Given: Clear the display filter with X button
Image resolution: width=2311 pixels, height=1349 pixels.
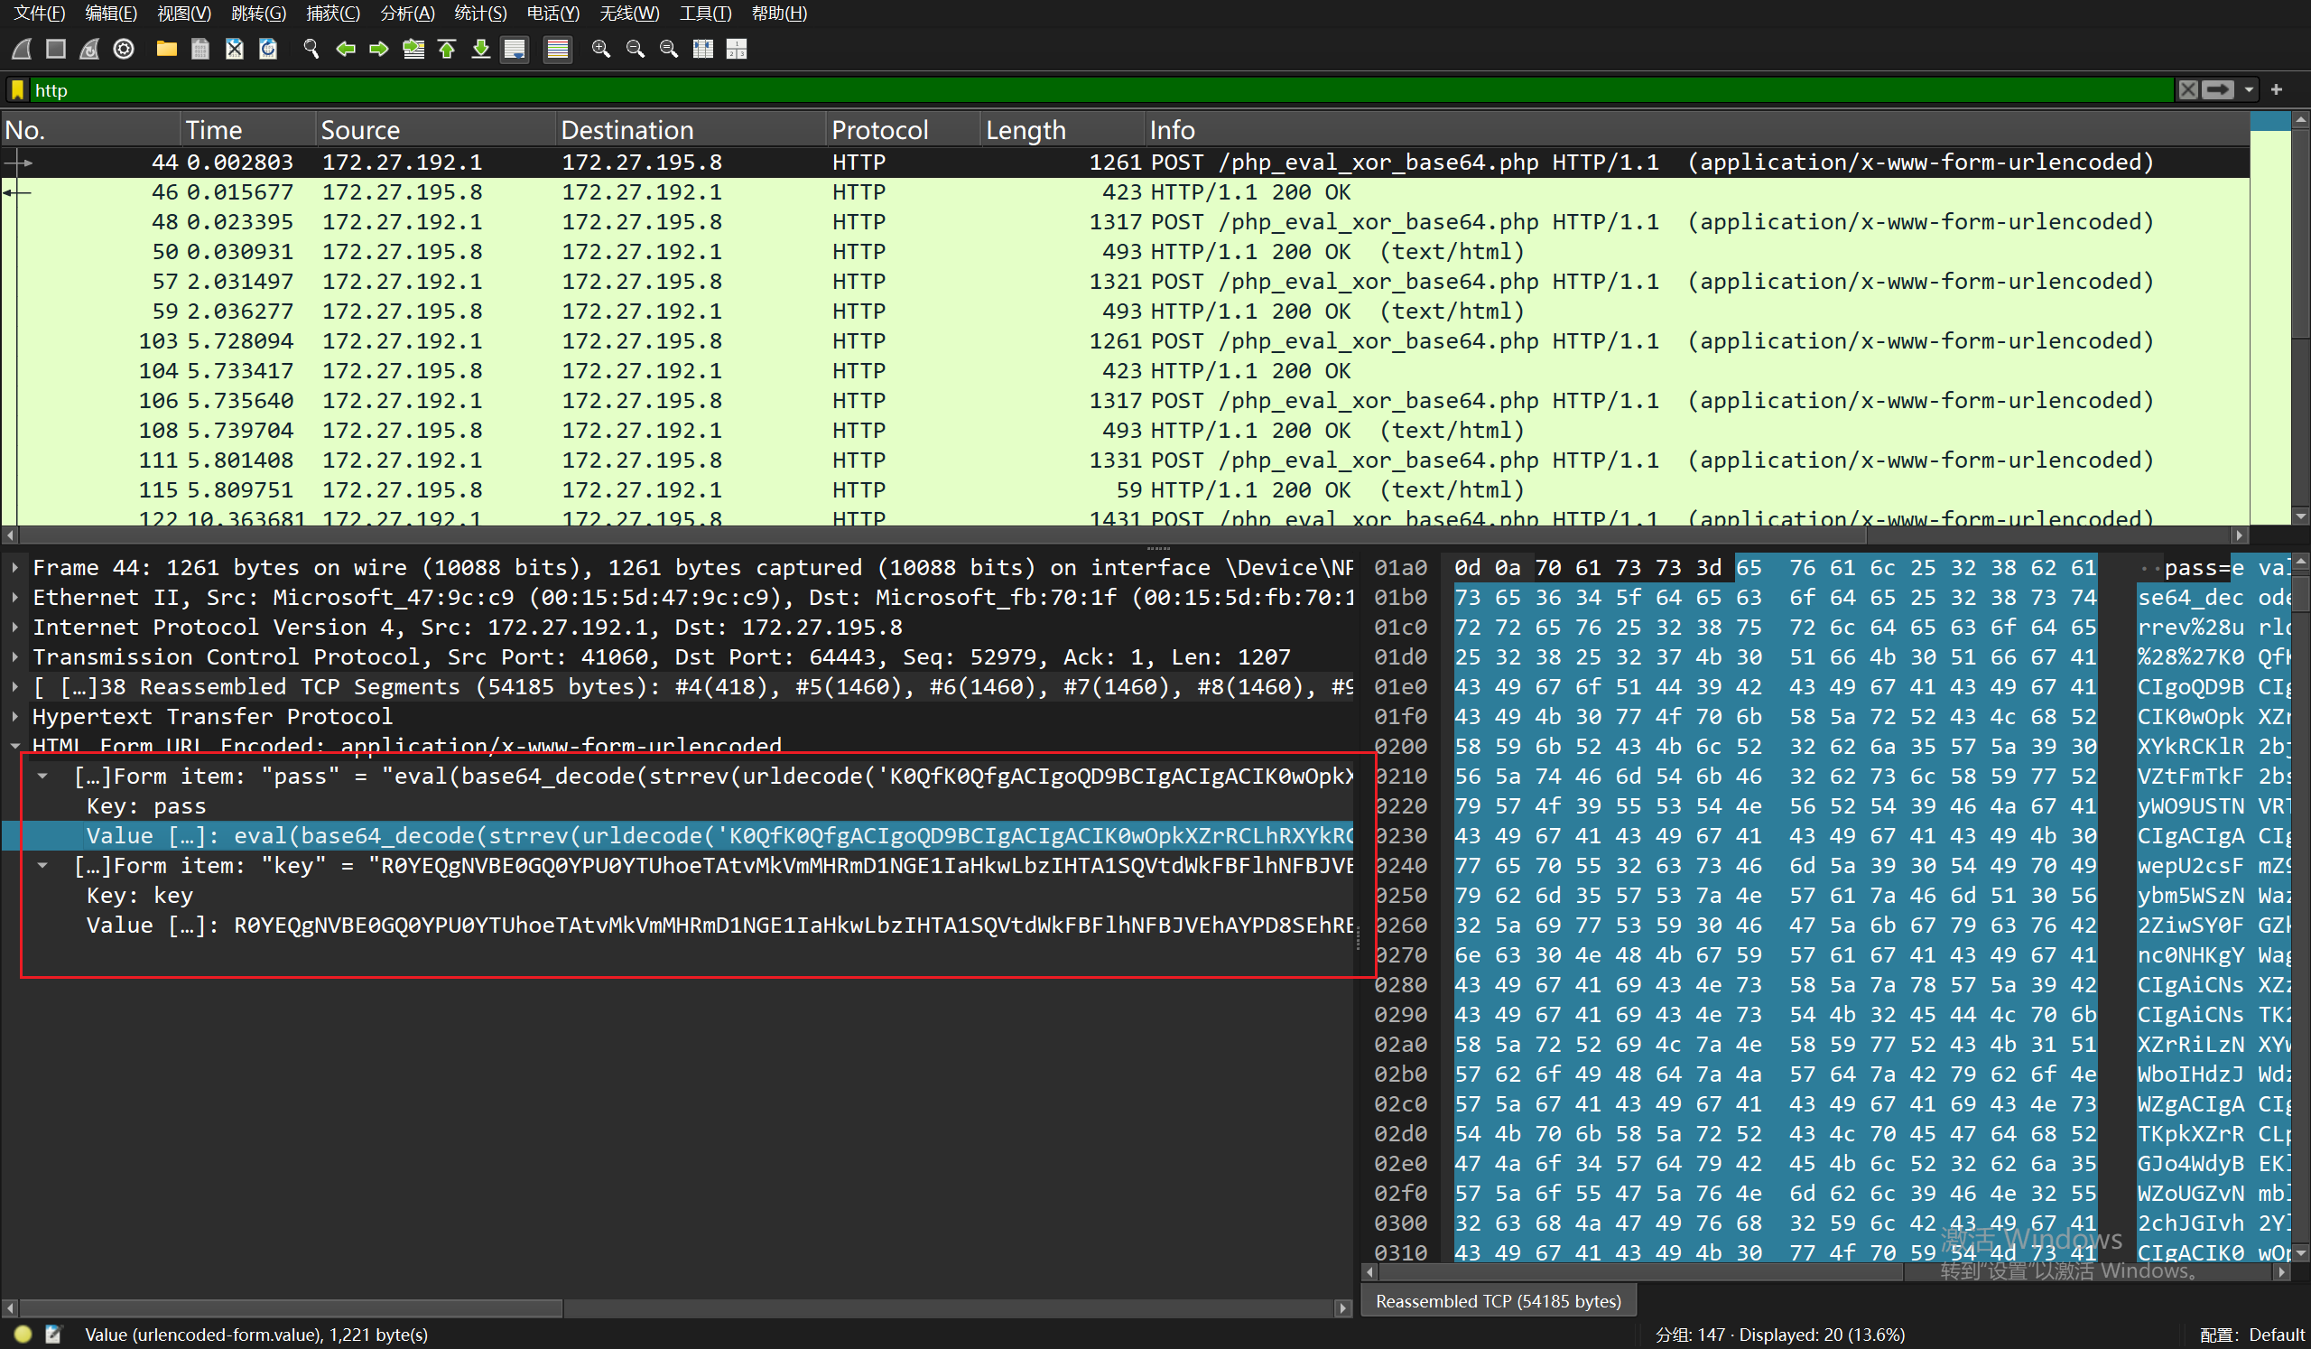Looking at the screenshot, I should 2188,90.
